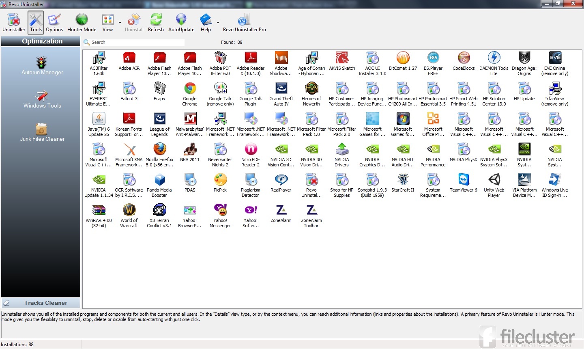584x349 pixels.
Task: Select the EVE Online entry
Action: (555, 64)
